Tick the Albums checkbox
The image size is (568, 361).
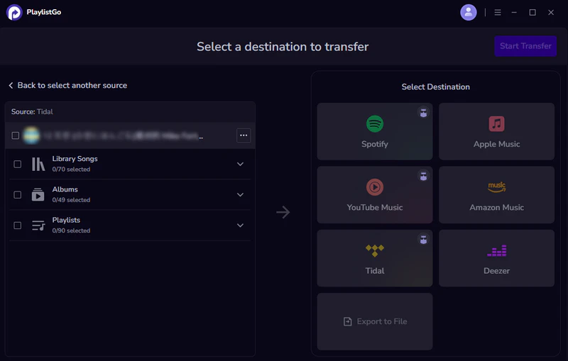pos(17,194)
